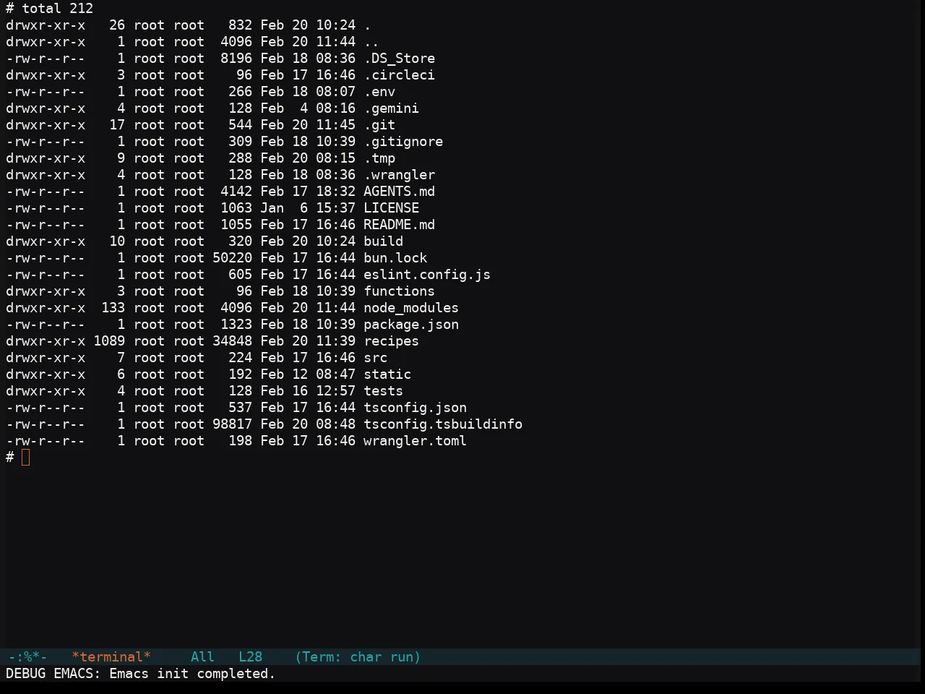Click the echo area debug message
The width and height of the screenshot is (925, 694).
coord(141,674)
